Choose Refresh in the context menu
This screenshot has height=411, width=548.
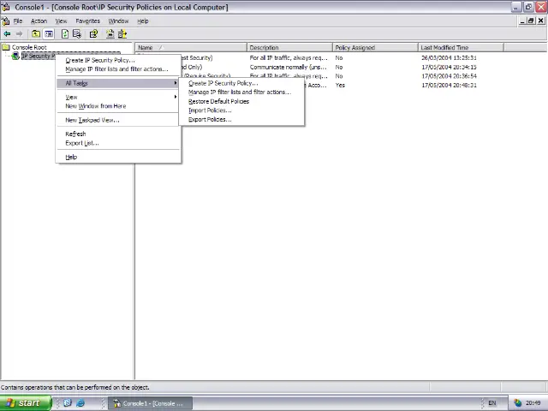(118, 134)
